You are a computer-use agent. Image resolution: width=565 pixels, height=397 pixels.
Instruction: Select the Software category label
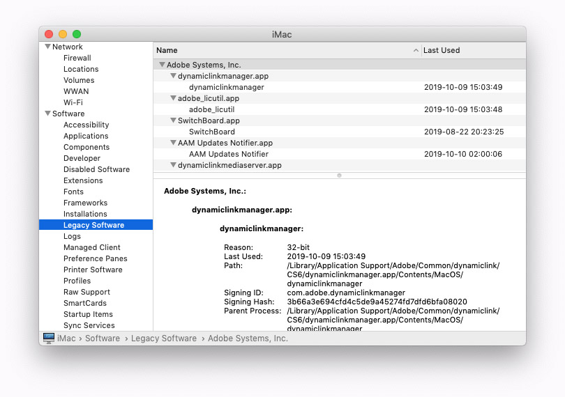pyautogui.click(x=68, y=114)
